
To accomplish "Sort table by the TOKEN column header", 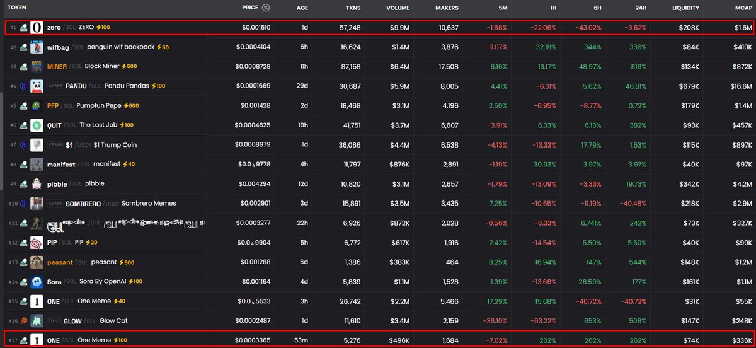I will (x=17, y=8).
